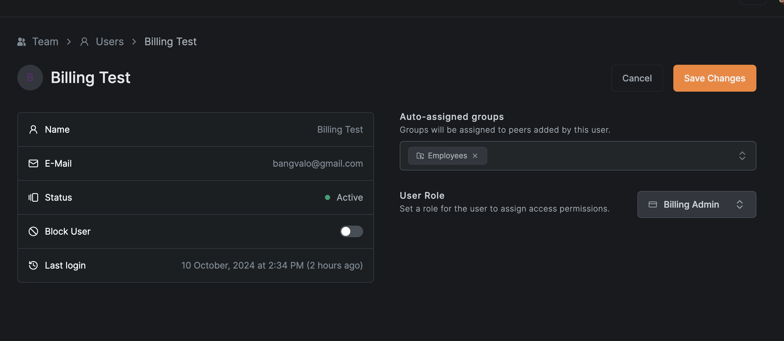Click the E-Mail envelope icon
This screenshot has width=784, height=341.
(33, 163)
